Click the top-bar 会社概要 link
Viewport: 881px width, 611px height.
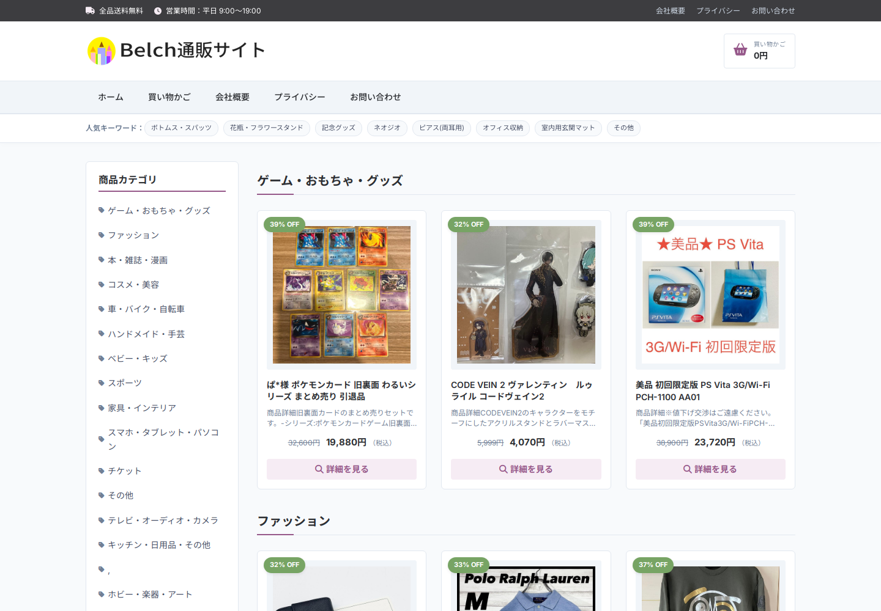[671, 10]
